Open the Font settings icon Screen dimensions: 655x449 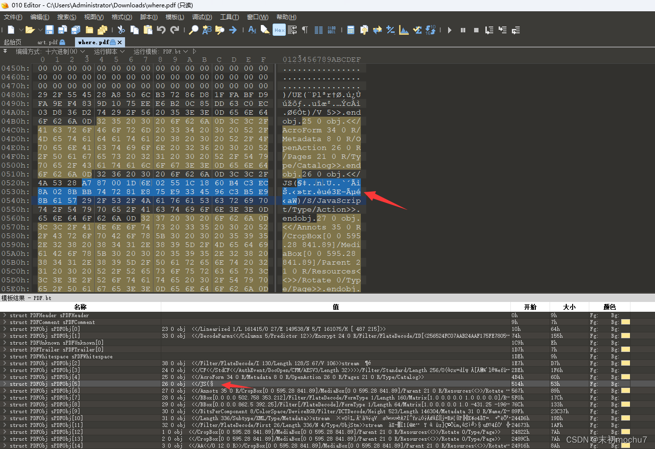[252, 30]
